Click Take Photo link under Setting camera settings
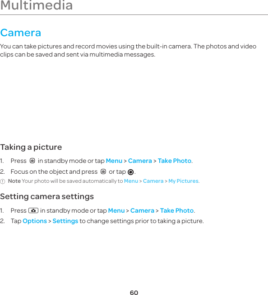The height and width of the screenshot is (295, 268). [177, 210]
